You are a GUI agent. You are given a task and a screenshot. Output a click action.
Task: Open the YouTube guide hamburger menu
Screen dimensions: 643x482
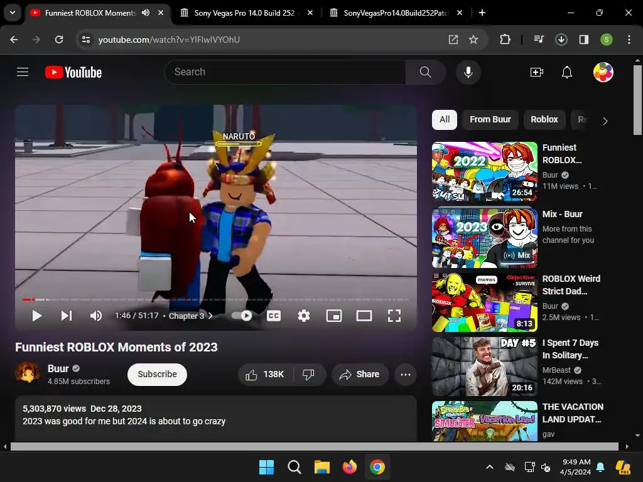23,72
